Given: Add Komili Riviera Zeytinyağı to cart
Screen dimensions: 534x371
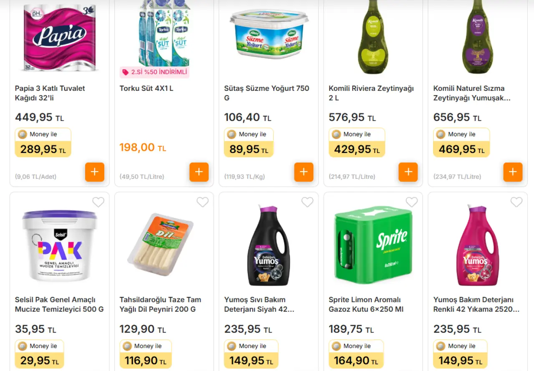Looking at the screenshot, I should pyautogui.click(x=408, y=172).
